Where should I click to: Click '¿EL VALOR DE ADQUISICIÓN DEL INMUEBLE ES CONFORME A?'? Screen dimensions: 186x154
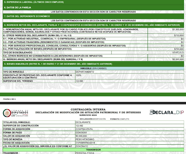click(x=37, y=146)
